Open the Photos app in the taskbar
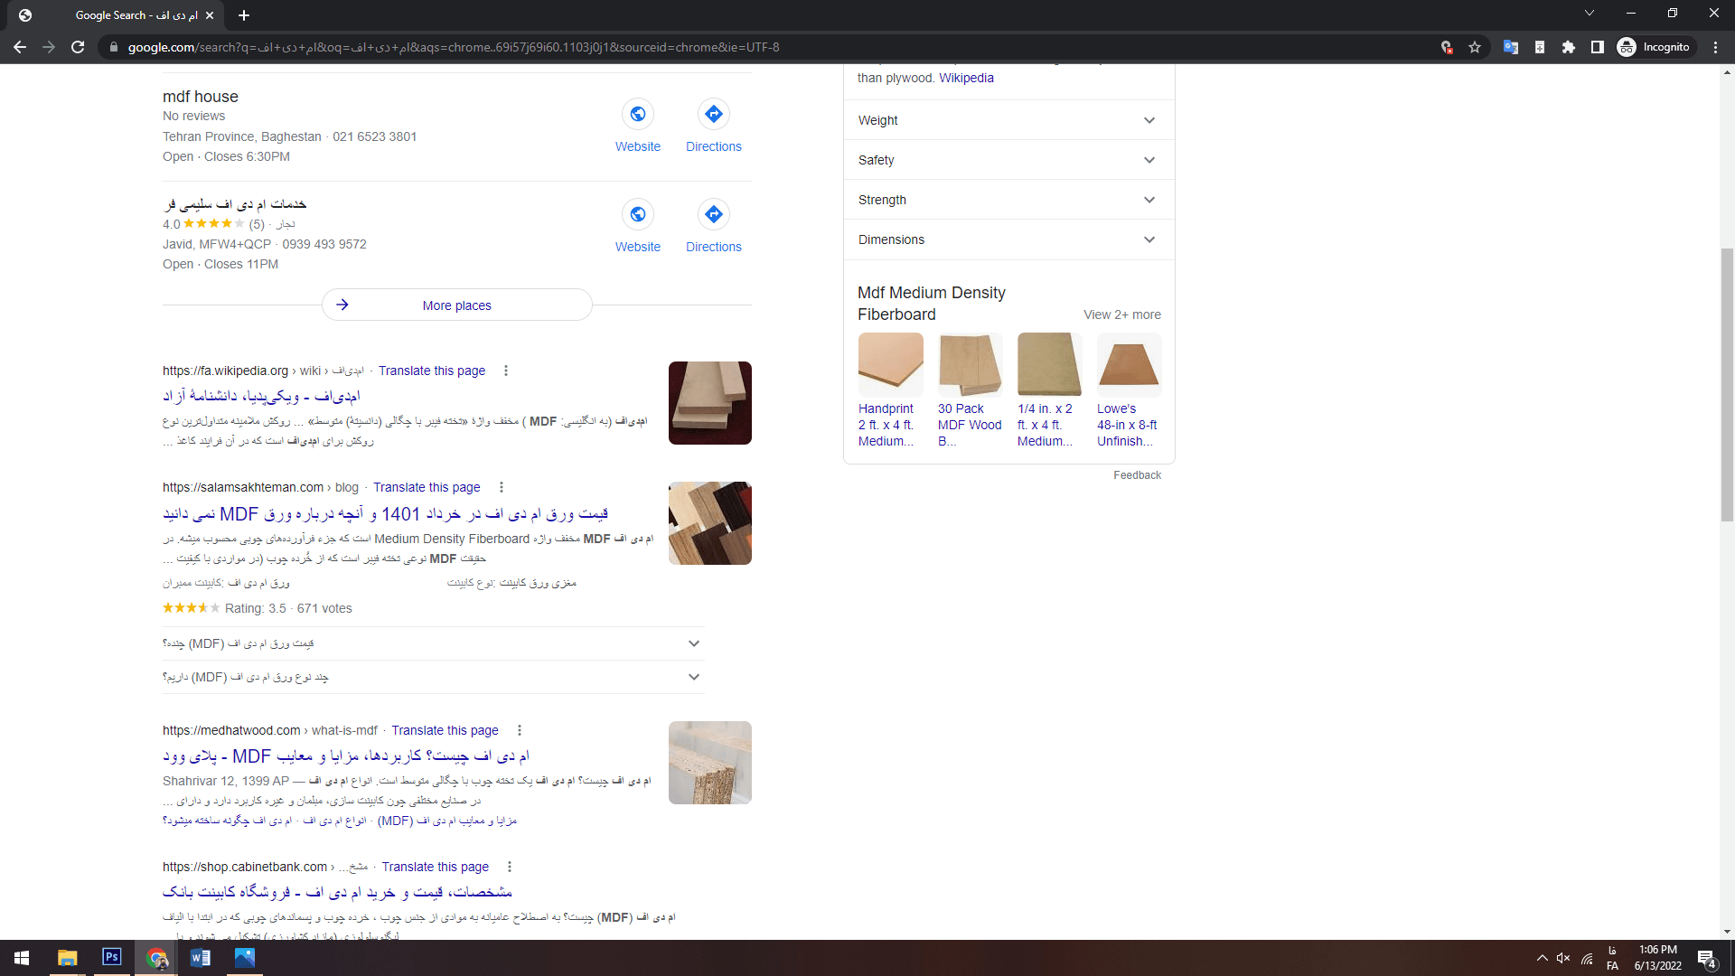1735x976 pixels. (245, 958)
